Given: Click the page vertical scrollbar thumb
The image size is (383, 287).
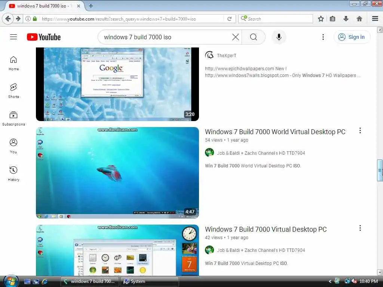Looking at the screenshot, I should point(380,170).
